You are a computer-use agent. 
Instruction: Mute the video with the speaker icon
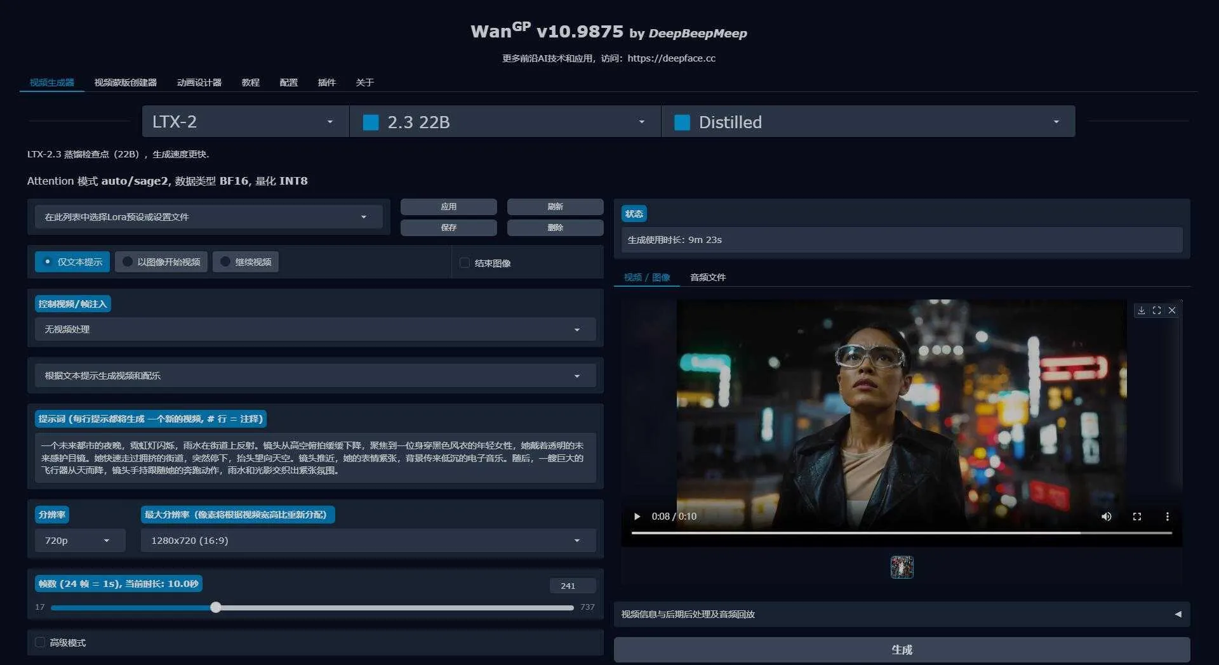1107,517
